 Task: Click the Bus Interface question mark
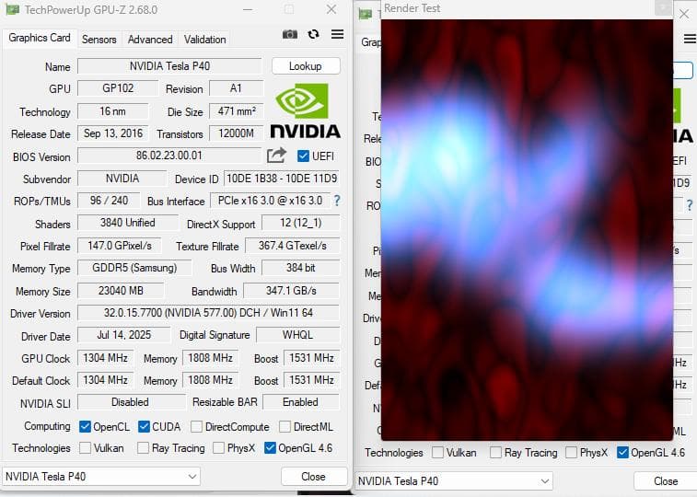pyautogui.click(x=337, y=201)
